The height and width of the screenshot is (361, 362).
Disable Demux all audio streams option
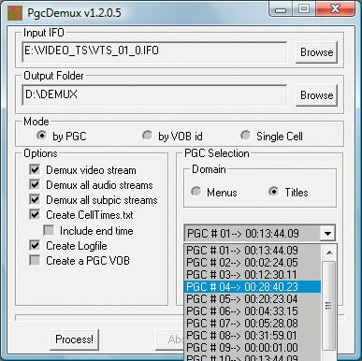[35, 184]
